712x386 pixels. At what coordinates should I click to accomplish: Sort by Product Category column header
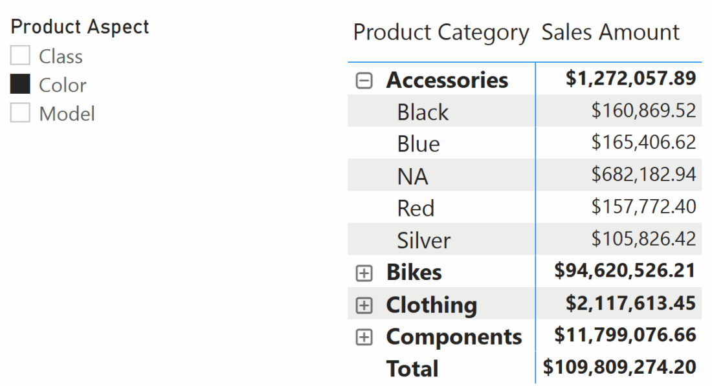click(x=441, y=33)
